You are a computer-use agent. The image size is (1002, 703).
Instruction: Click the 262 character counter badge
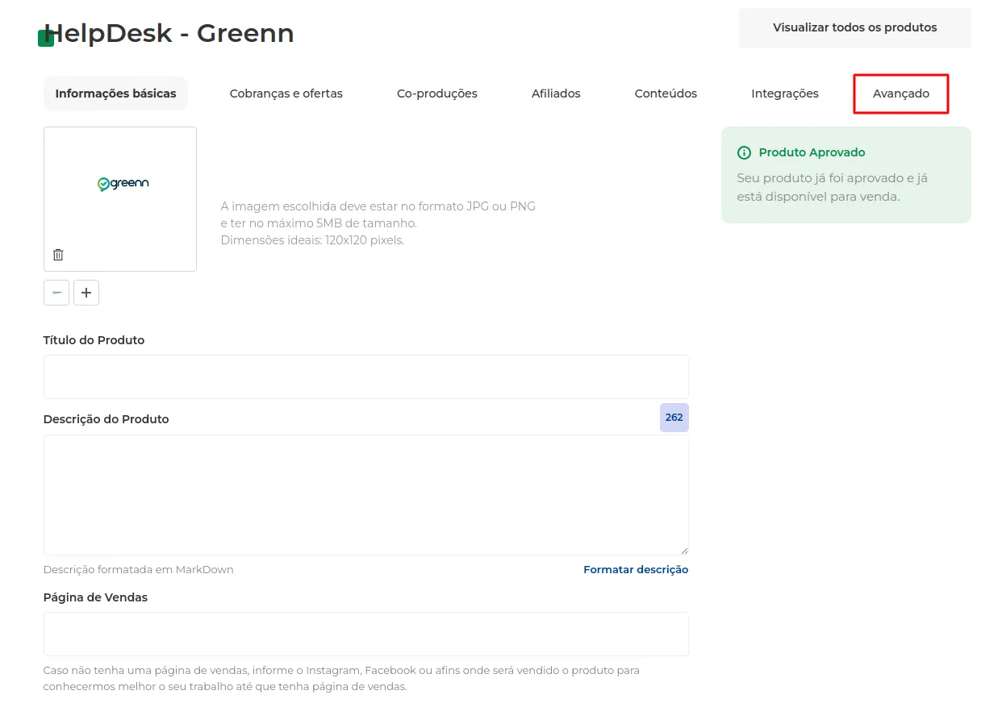pos(674,418)
